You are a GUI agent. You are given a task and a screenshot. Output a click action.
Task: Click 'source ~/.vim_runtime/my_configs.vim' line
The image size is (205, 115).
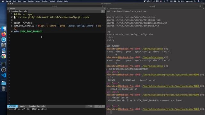pos(129,34)
